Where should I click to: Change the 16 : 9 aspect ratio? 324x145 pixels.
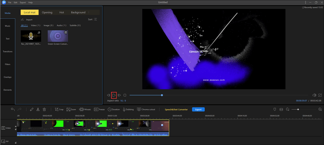(123, 101)
